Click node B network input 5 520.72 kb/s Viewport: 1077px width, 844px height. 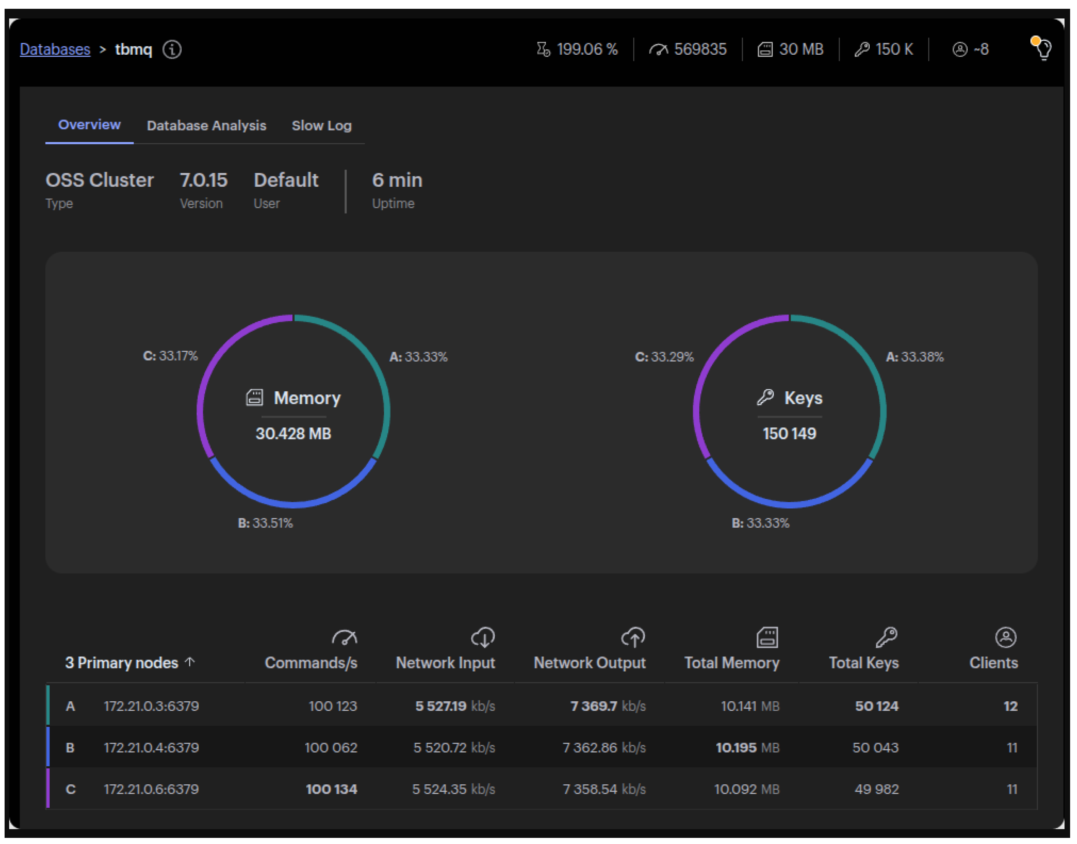tap(454, 747)
